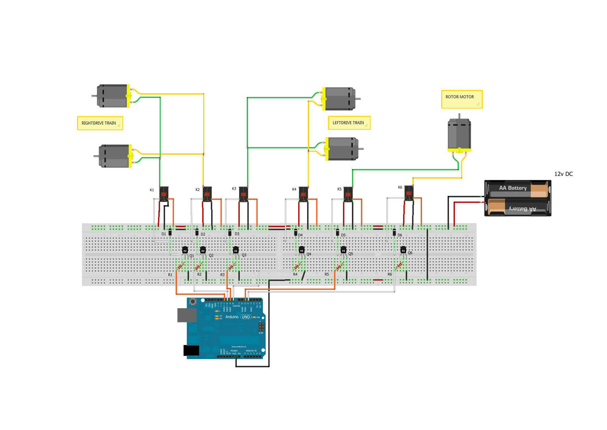607x430 pixels.
Task: Click the ROTOR MOTOR label text
Action: pos(460,97)
